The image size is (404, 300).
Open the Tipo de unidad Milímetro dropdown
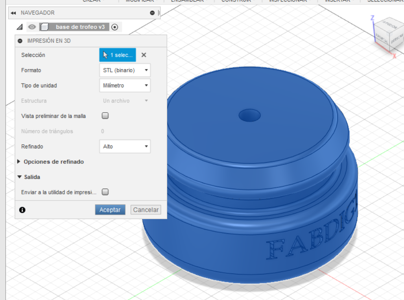(125, 85)
